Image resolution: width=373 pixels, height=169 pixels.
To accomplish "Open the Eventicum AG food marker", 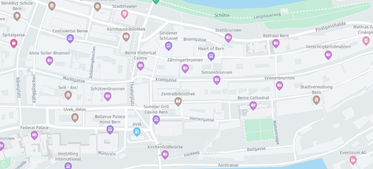I will (353, 160).
